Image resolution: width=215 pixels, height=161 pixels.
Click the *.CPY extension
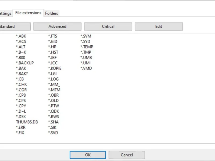tap(21, 106)
